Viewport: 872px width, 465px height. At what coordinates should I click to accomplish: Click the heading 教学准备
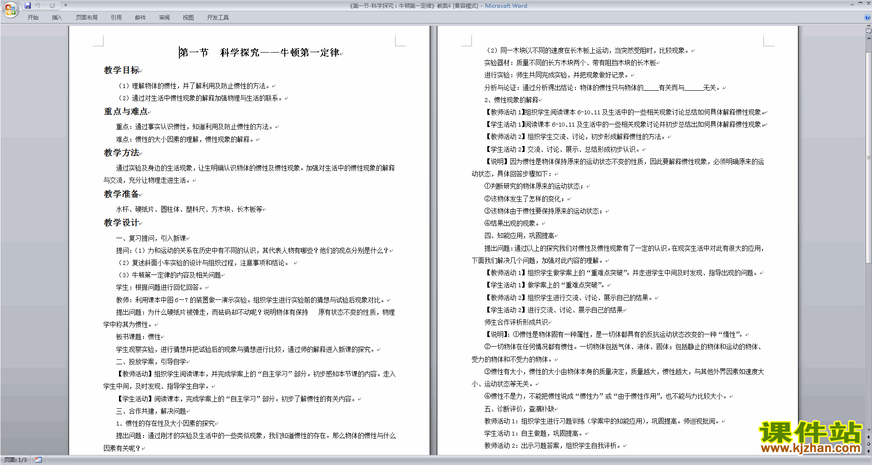pos(122,194)
